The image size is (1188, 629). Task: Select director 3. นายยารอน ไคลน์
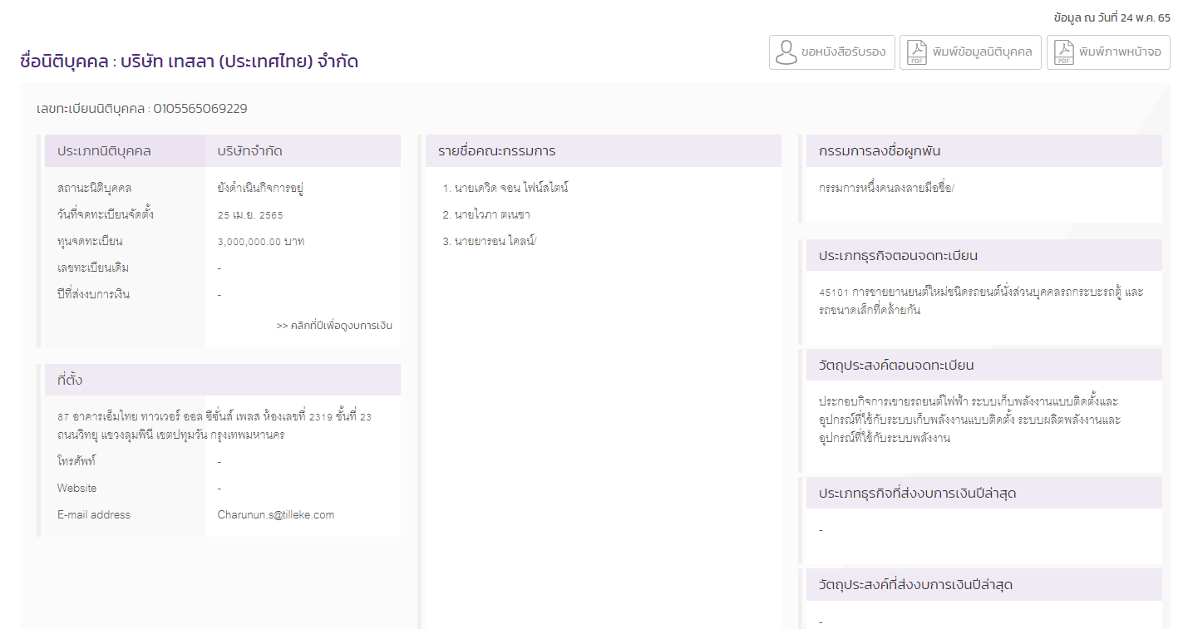490,241
